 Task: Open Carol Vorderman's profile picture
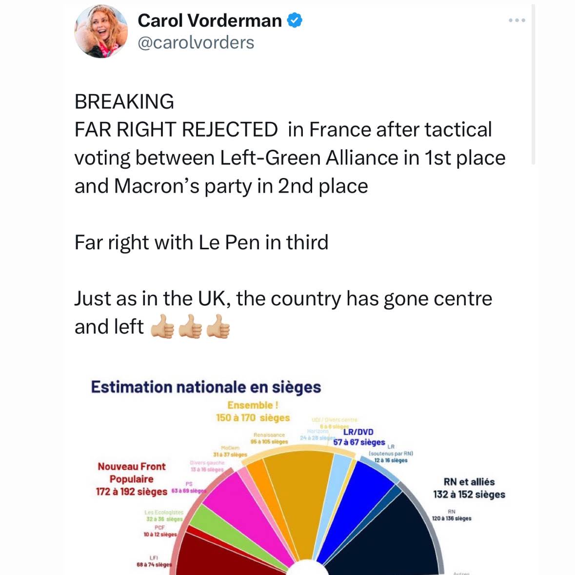tap(100, 32)
